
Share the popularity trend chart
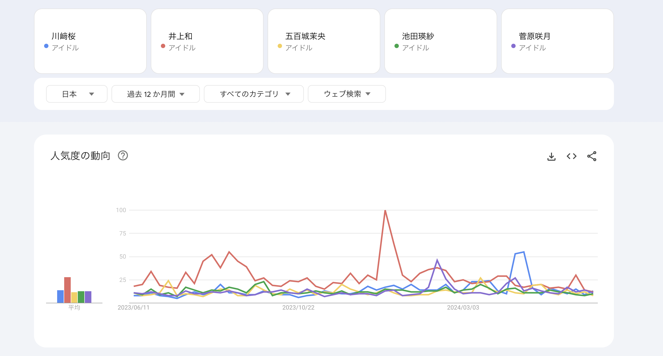pos(592,156)
